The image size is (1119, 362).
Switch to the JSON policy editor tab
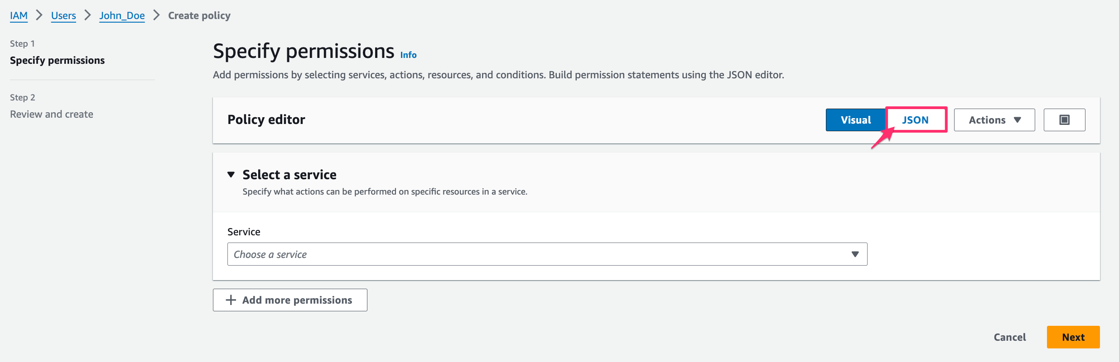[x=916, y=119]
